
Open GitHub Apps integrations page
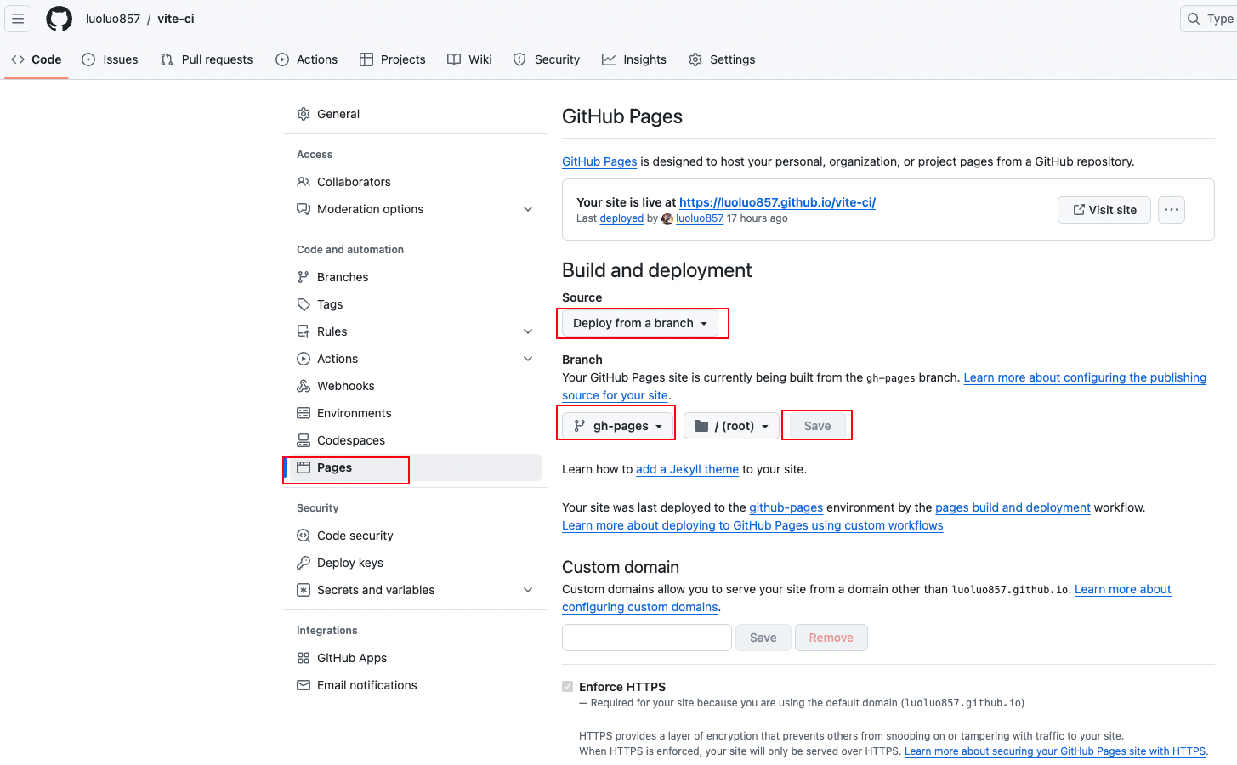click(x=351, y=658)
